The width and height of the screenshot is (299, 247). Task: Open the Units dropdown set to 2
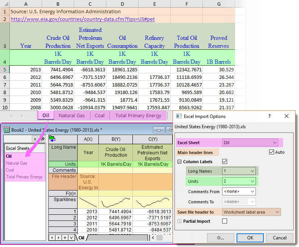(x=239, y=181)
